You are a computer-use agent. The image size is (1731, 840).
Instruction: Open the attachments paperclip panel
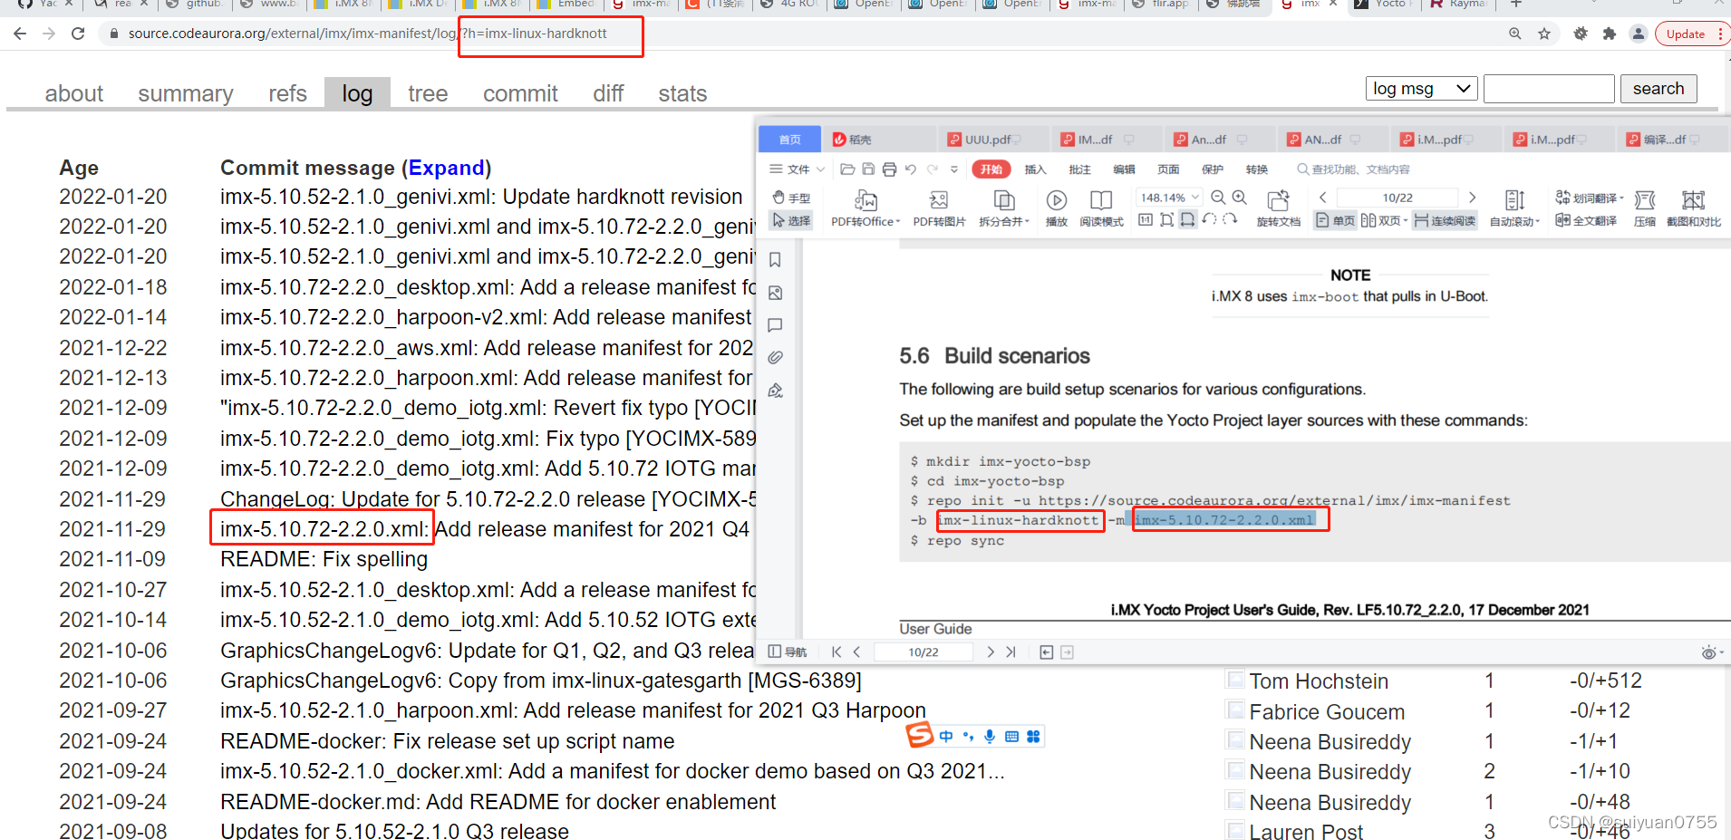(775, 356)
